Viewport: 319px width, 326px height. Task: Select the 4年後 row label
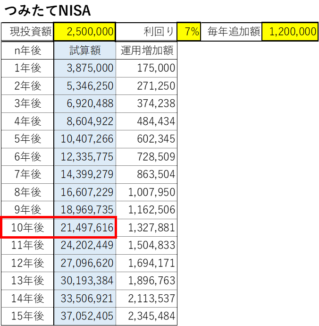(x=27, y=121)
